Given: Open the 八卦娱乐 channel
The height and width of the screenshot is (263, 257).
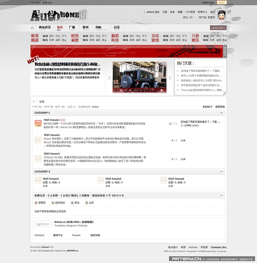Looking at the screenshot, I should [x=195, y=38].
